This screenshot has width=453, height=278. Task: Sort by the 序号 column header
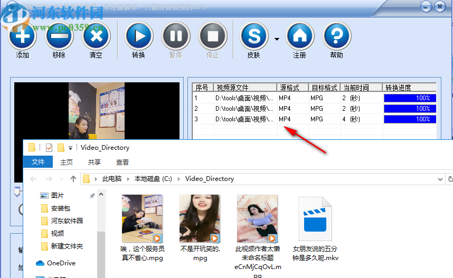click(203, 88)
